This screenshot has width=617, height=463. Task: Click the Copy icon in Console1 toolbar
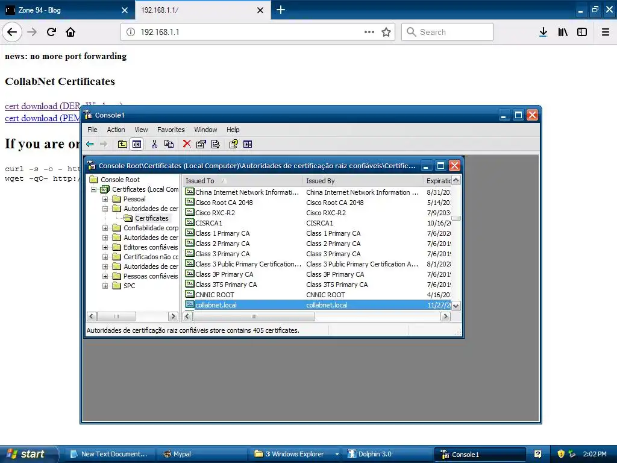click(x=169, y=144)
